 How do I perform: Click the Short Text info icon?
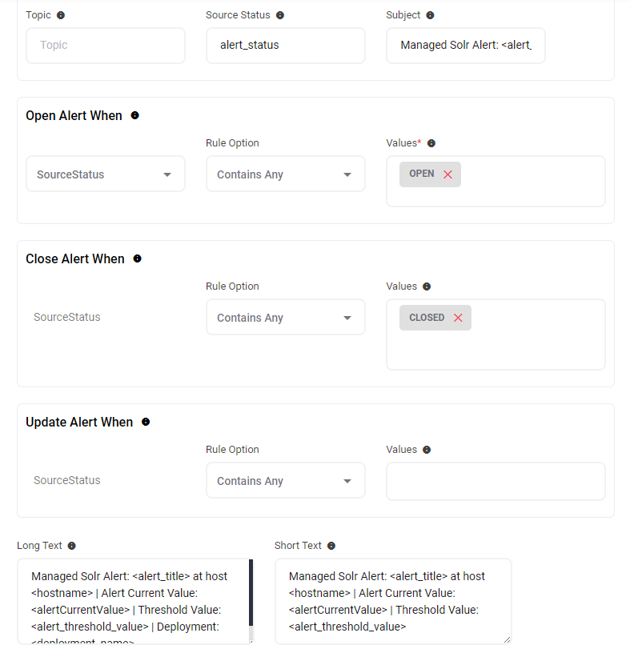tap(331, 546)
